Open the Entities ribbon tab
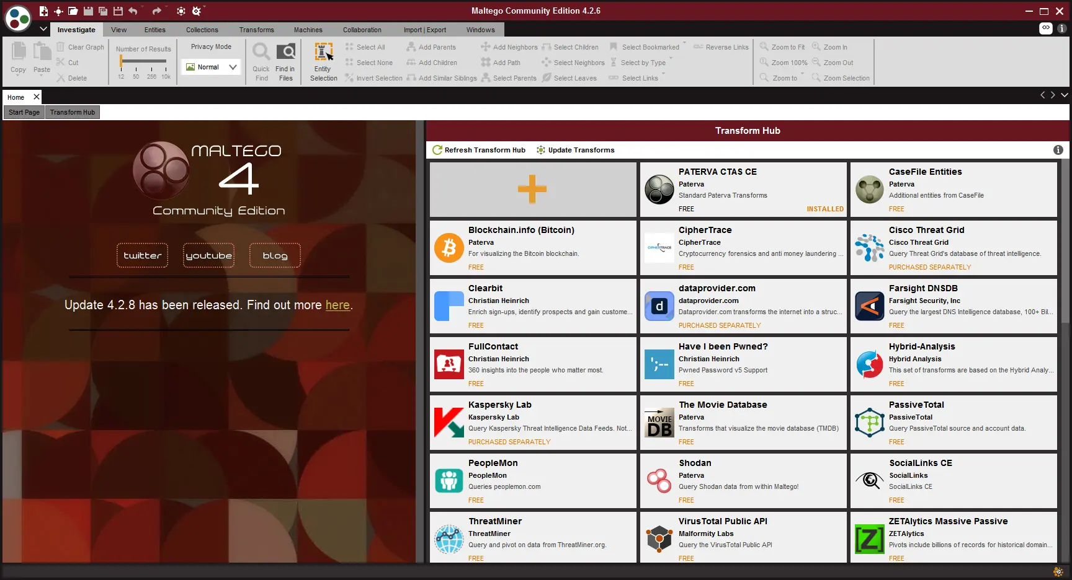Screen dimensions: 1072x580 tap(155, 30)
